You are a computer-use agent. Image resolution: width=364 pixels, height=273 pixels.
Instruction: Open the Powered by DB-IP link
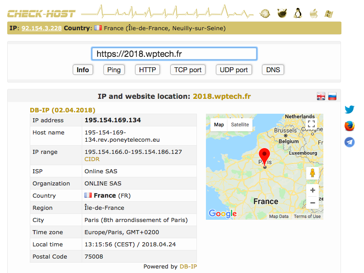(x=188, y=266)
